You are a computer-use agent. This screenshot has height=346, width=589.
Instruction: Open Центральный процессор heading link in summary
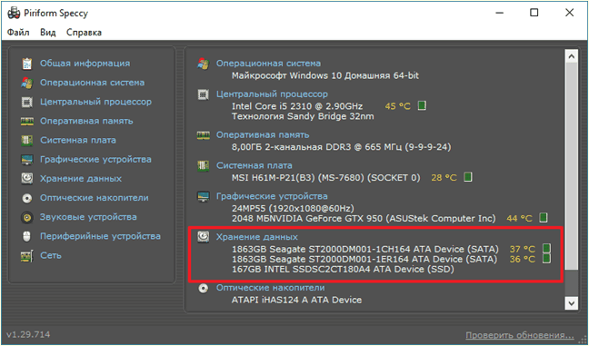(x=272, y=94)
